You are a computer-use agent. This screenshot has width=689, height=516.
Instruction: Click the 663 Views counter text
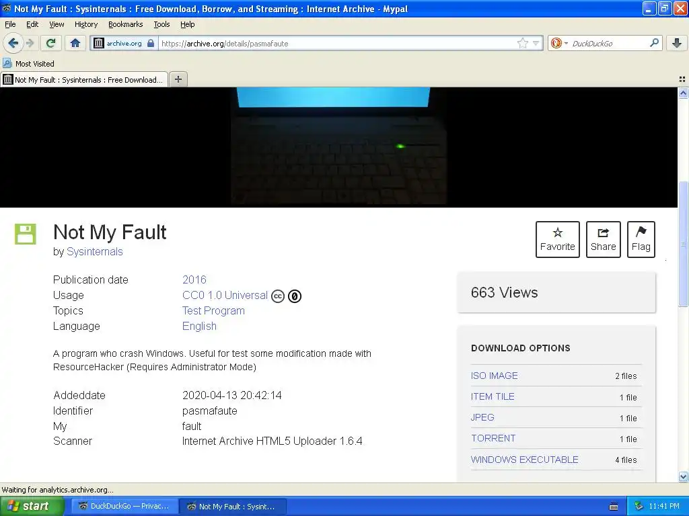click(504, 292)
